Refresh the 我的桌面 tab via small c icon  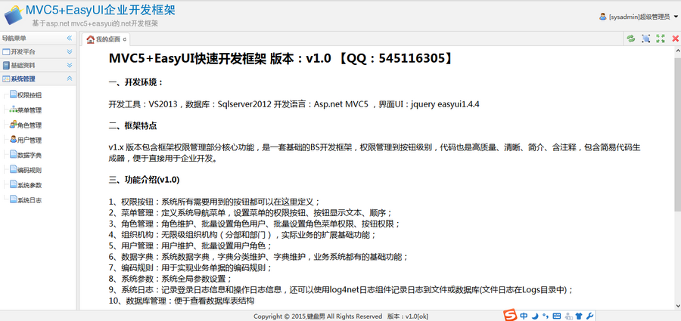[125, 39]
